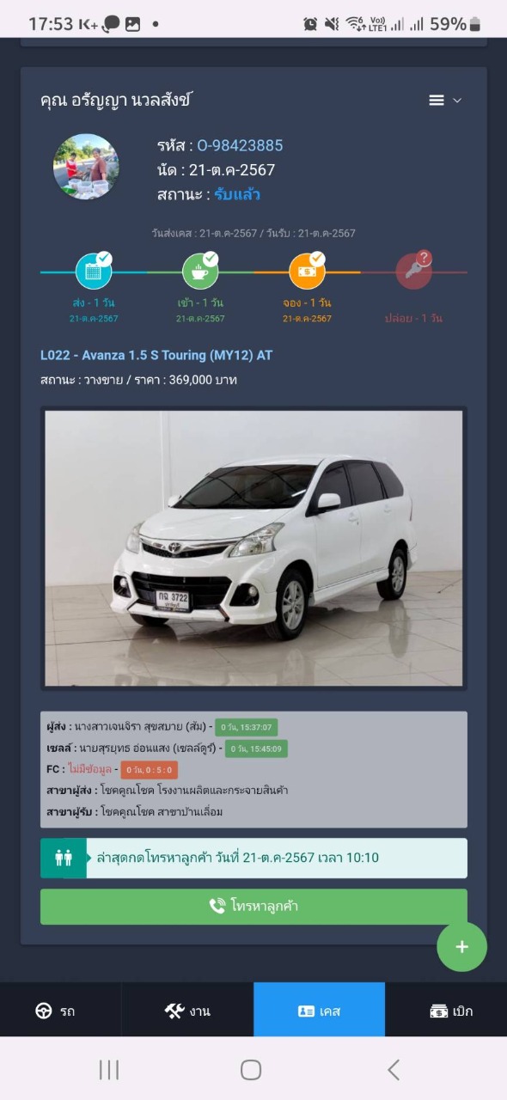The width and height of the screenshot is (507, 1100).
Task: Tap the red FC timer badge
Action: 149,770
